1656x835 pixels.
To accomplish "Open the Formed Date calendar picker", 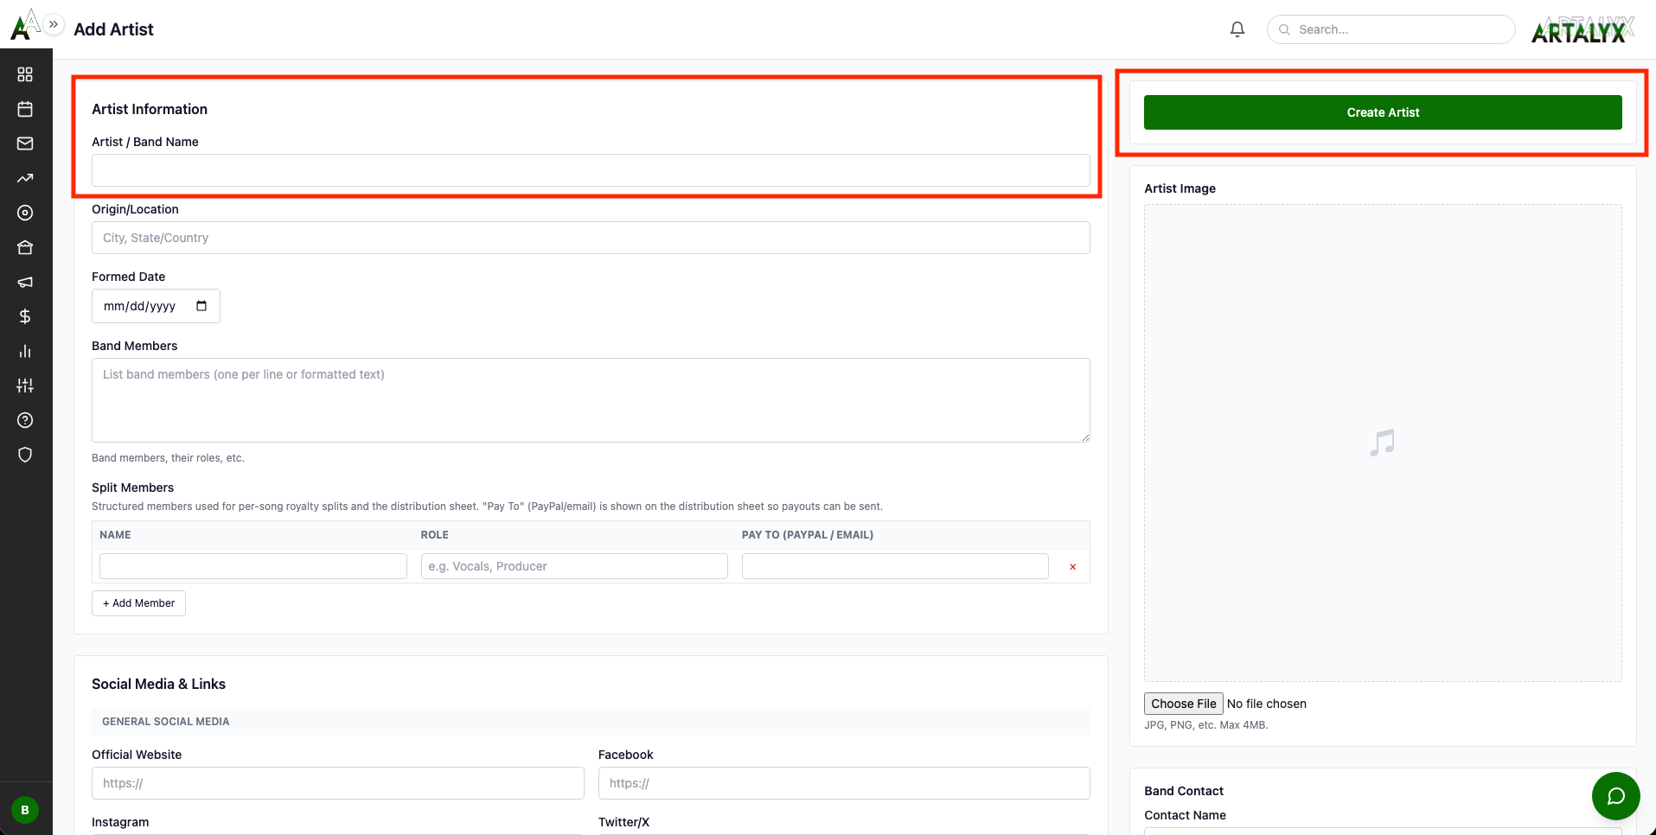I will tap(201, 306).
